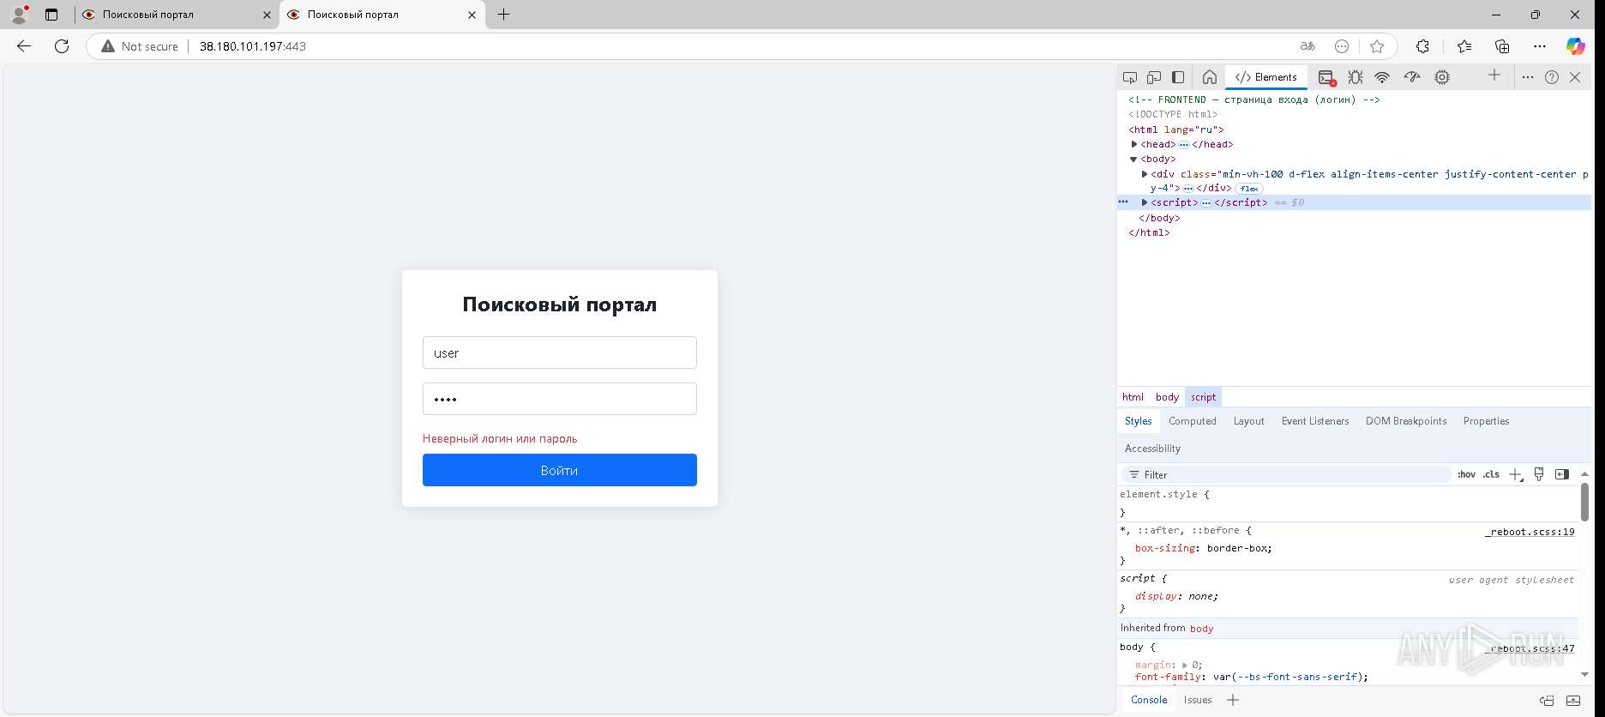Open the Collections icon
The image size is (1605, 717).
(1502, 46)
